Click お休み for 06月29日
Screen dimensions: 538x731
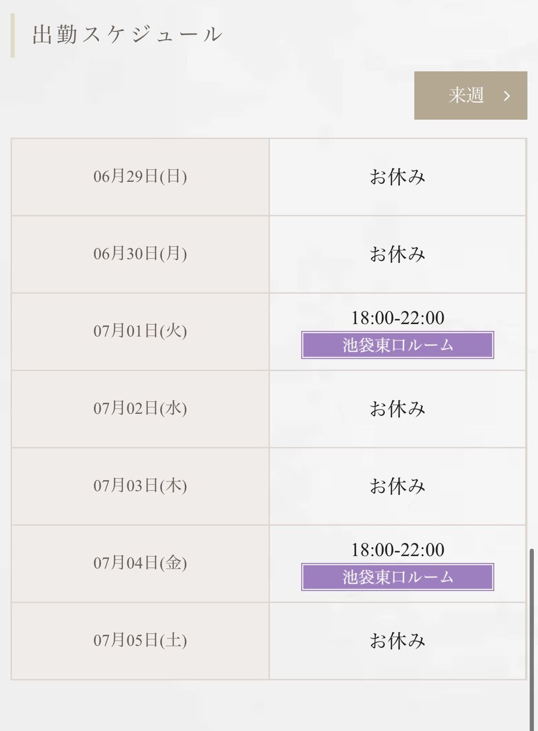[x=397, y=177]
